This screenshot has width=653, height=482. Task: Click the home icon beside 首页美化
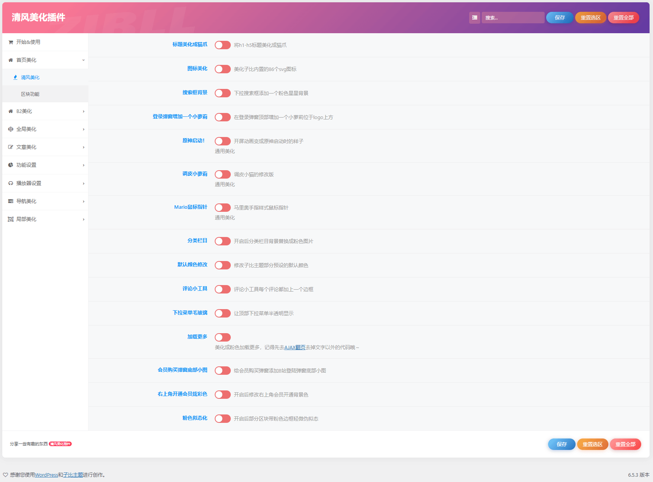click(x=11, y=60)
